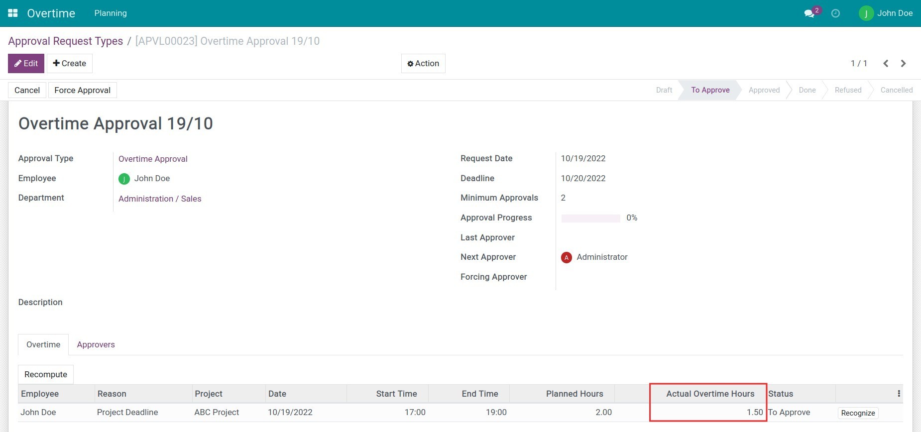Click the 10/20/2022 deadline value
Image resolution: width=921 pixels, height=432 pixels.
click(x=583, y=178)
